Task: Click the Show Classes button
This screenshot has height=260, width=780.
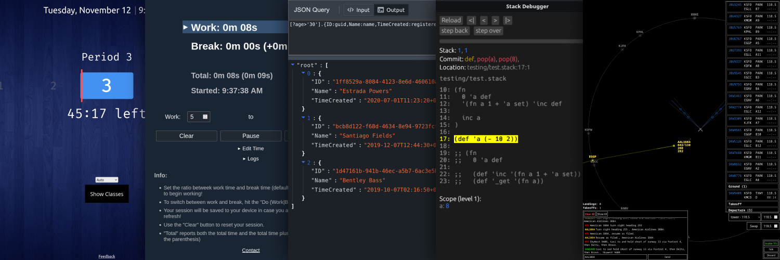Action: (x=107, y=194)
